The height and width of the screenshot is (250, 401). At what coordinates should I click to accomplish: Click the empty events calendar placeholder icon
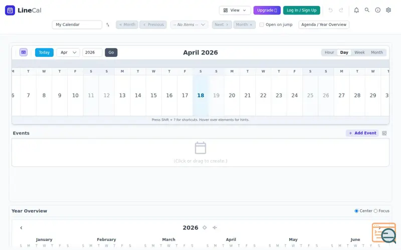click(x=200, y=147)
